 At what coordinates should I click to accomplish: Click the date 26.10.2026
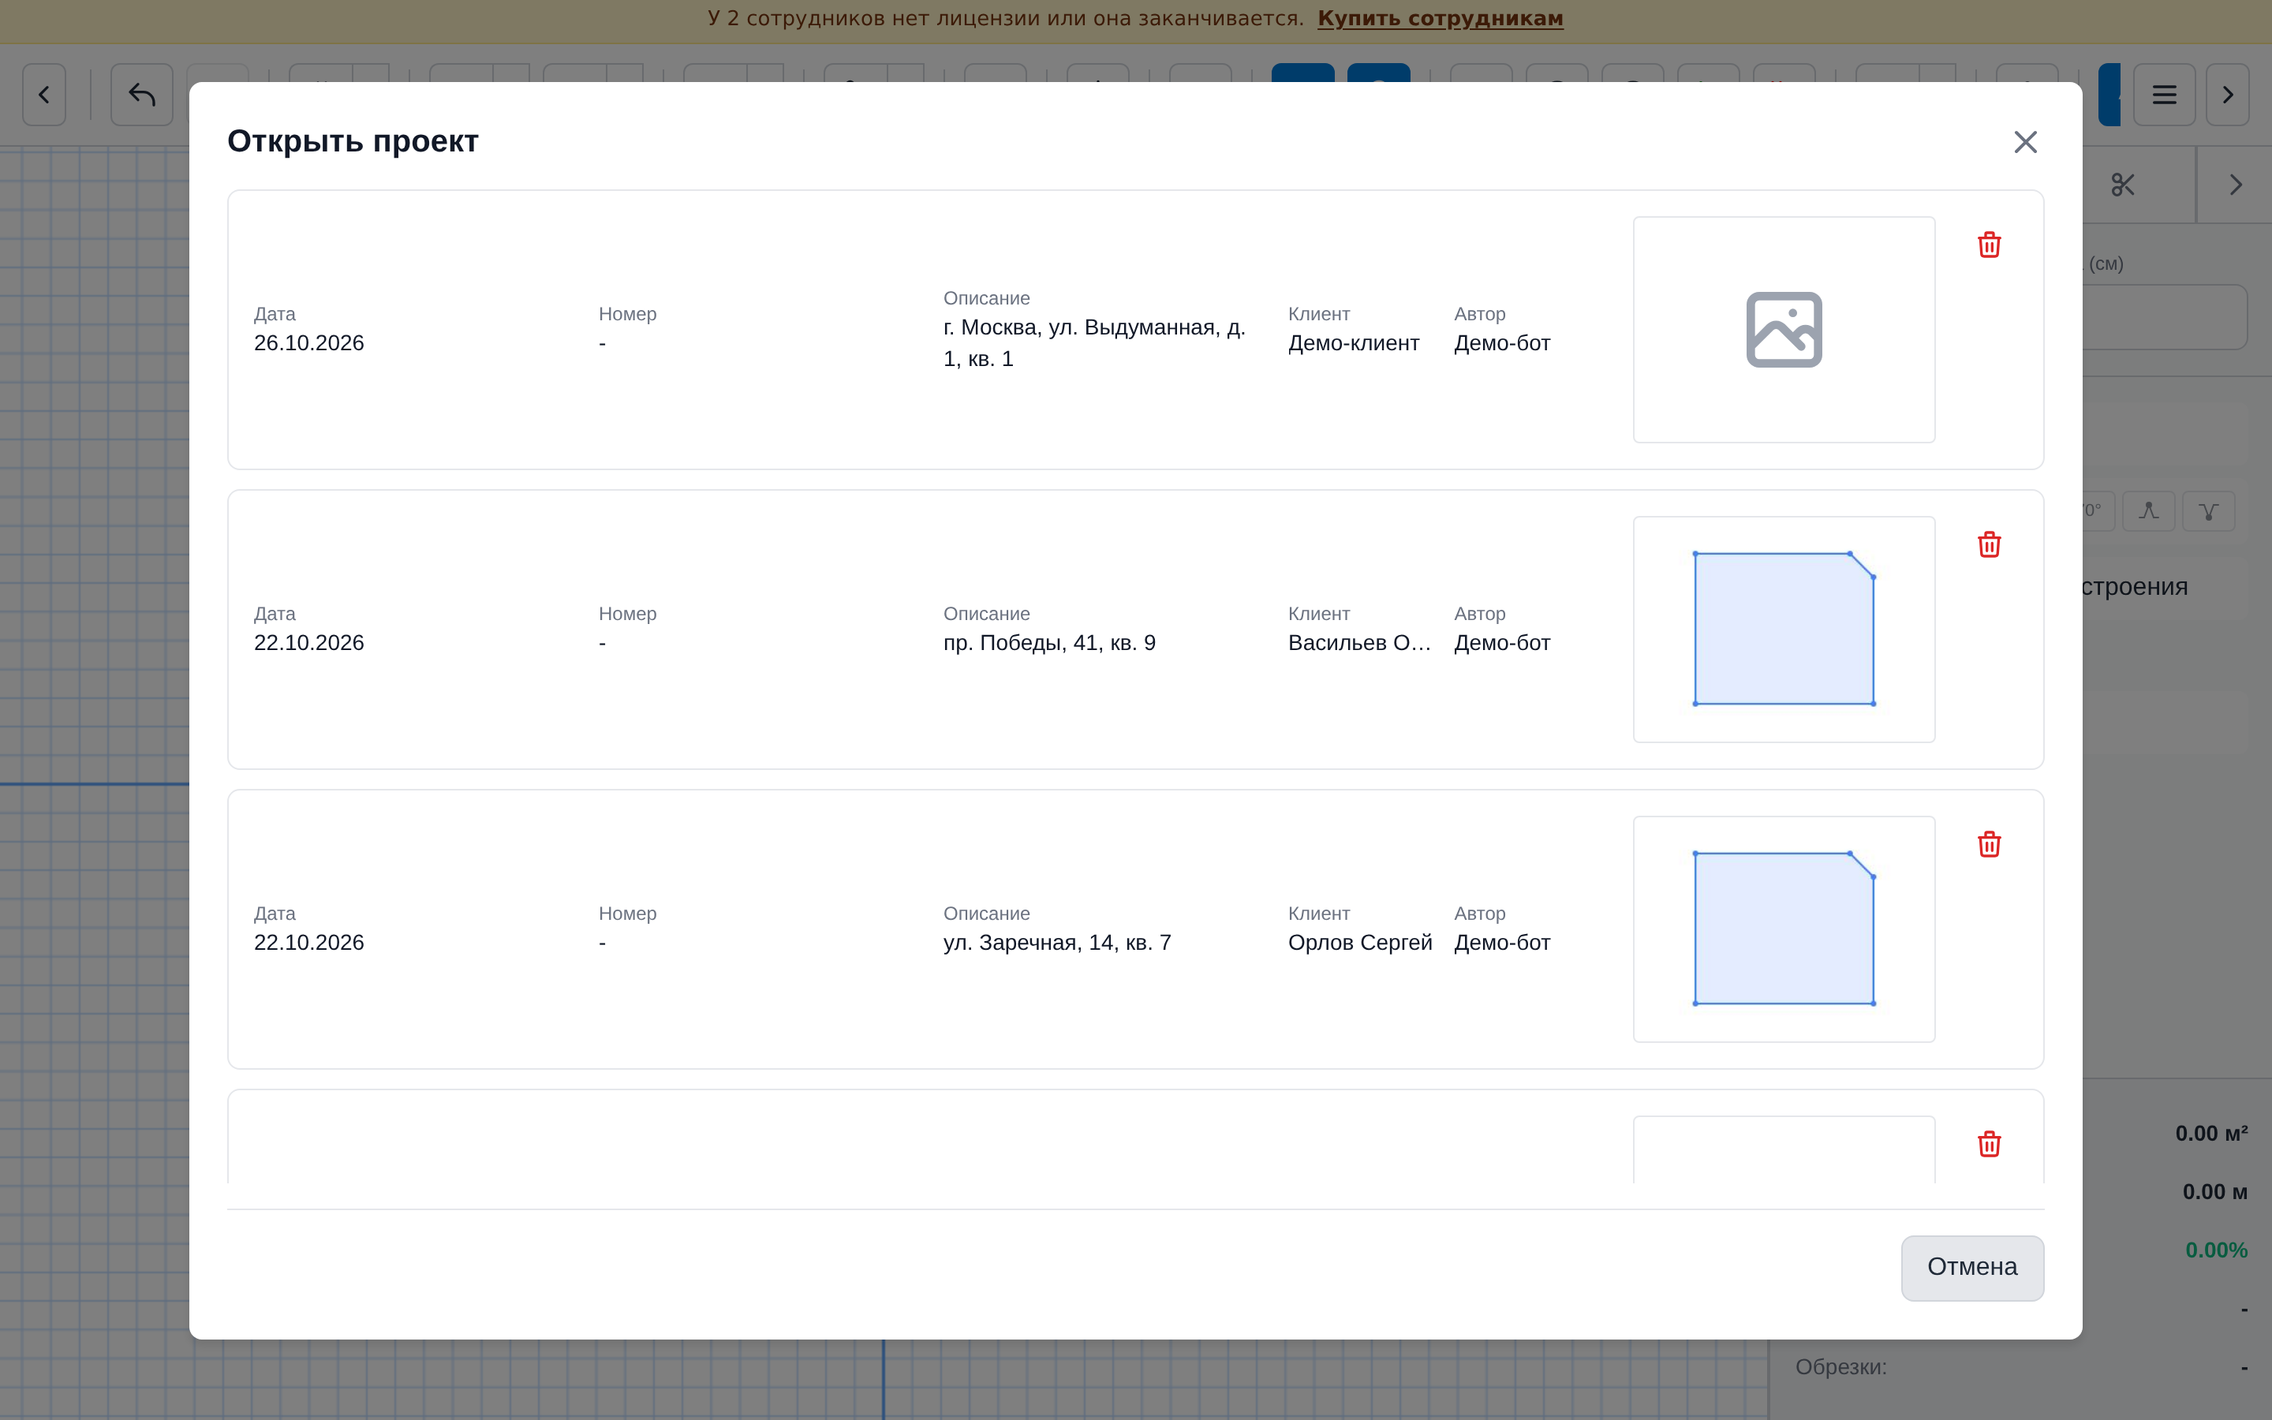point(309,344)
